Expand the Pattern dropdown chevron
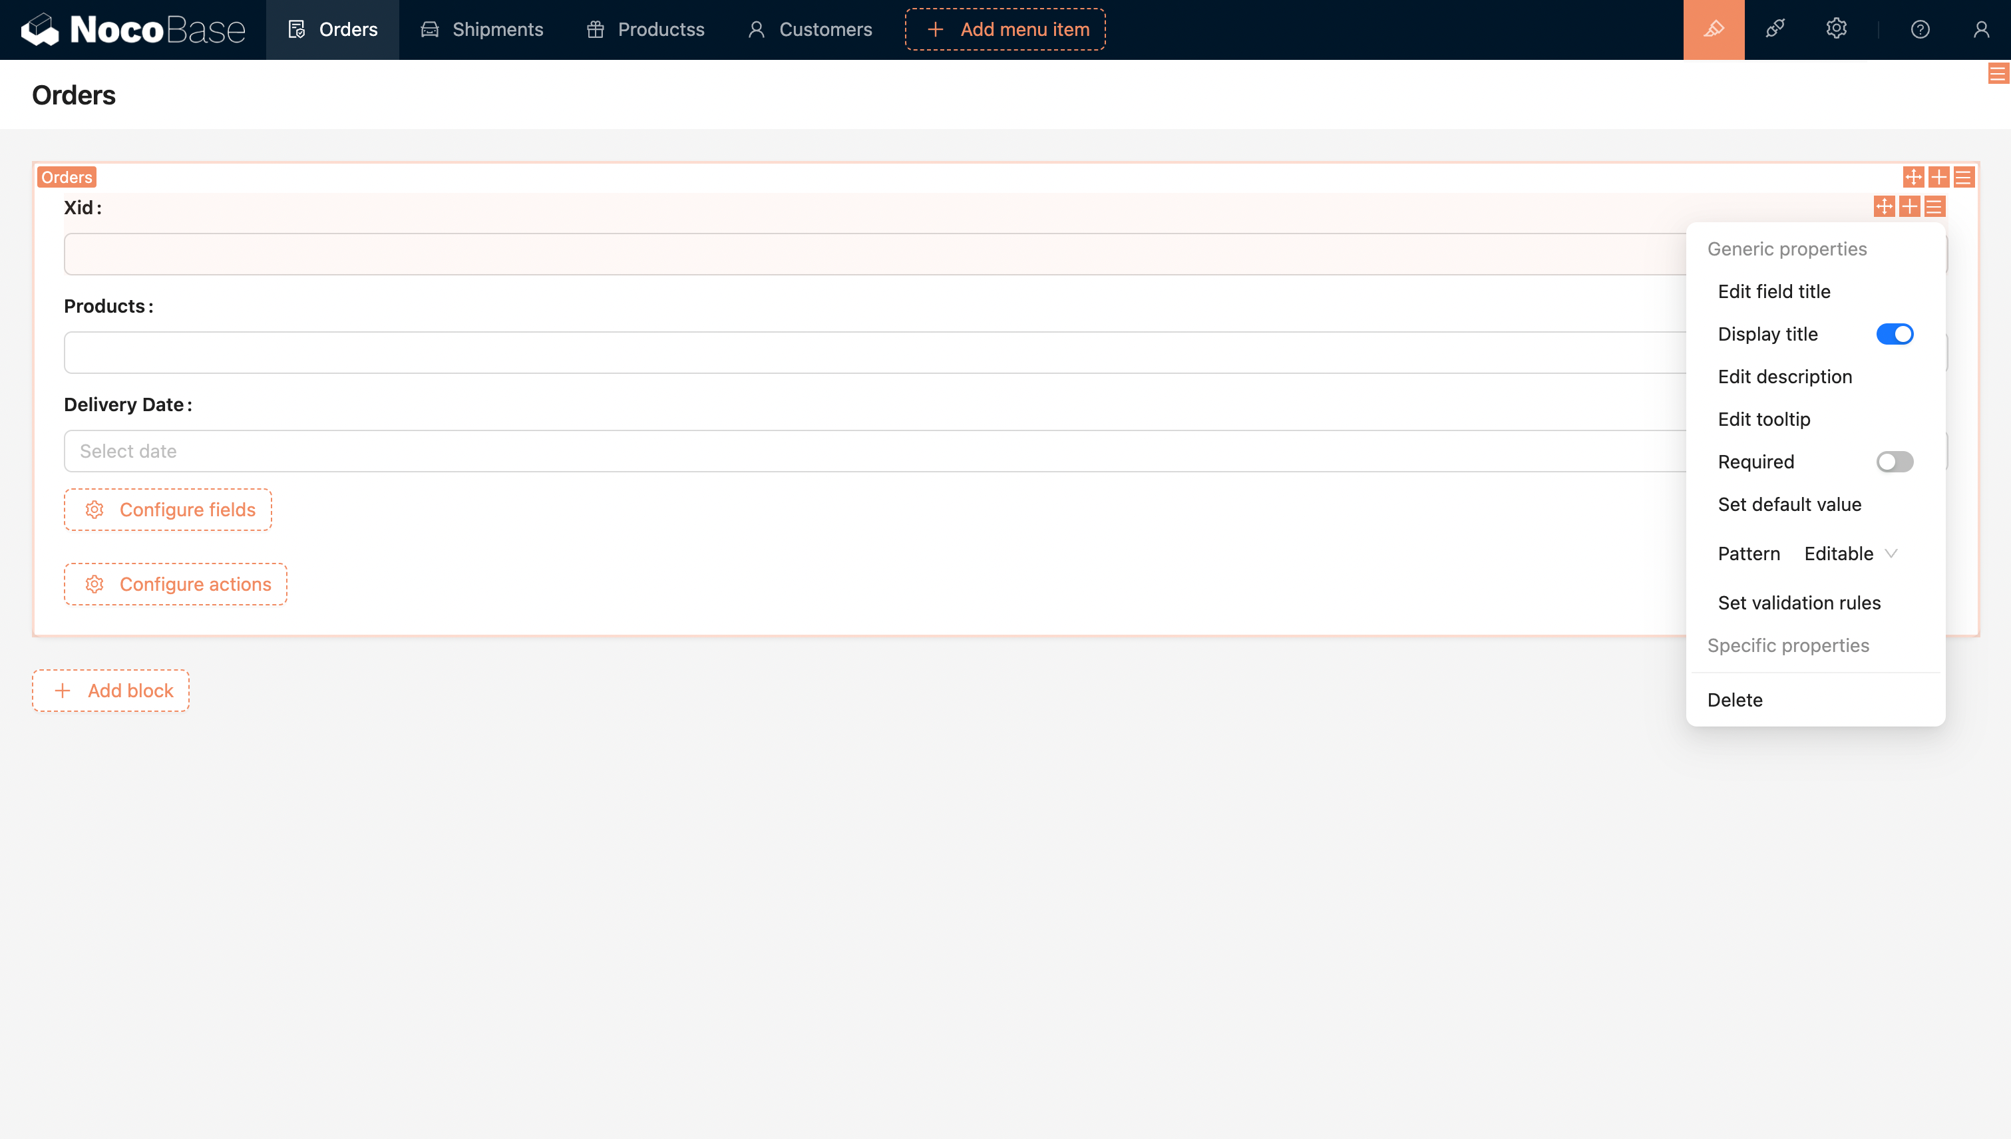Viewport: 2011px width, 1139px height. coord(1891,553)
